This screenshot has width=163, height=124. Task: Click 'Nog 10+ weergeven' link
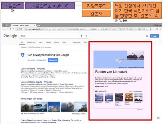(136, 92)
